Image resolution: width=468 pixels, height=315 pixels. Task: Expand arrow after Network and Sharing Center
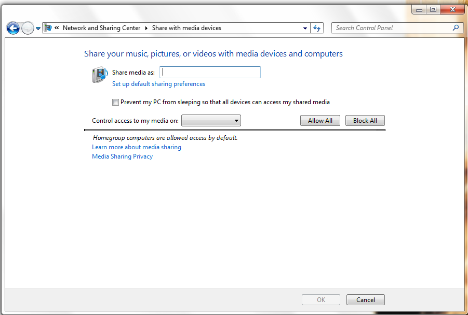click(146, 28)
